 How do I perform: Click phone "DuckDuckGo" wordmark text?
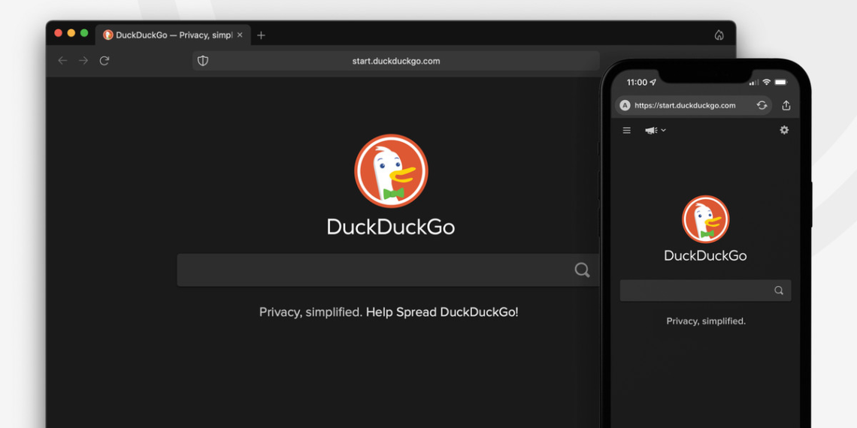point(706,255)
